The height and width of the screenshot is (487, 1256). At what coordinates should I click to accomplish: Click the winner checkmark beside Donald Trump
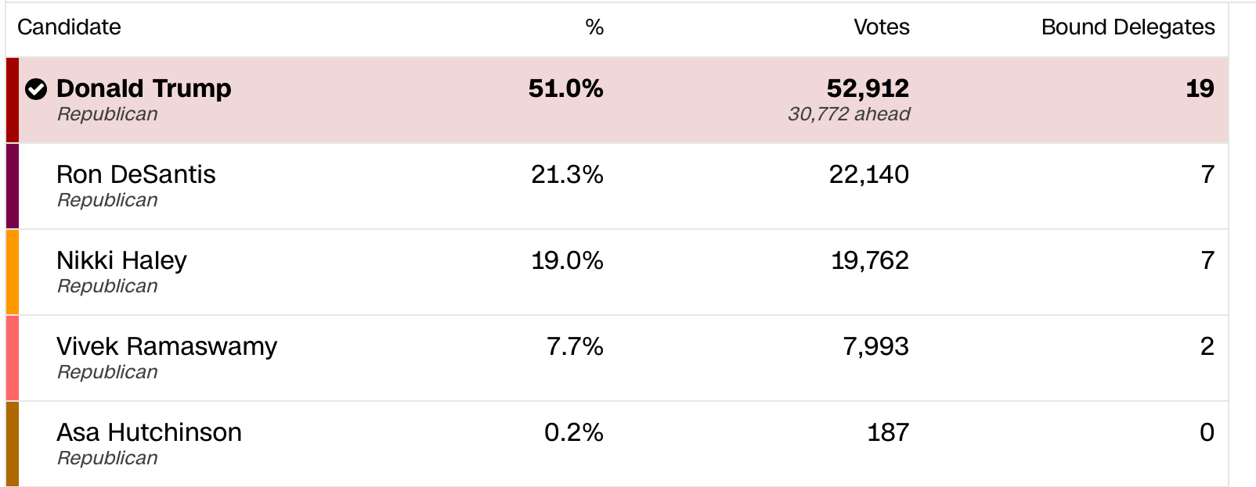click(36, 89)
